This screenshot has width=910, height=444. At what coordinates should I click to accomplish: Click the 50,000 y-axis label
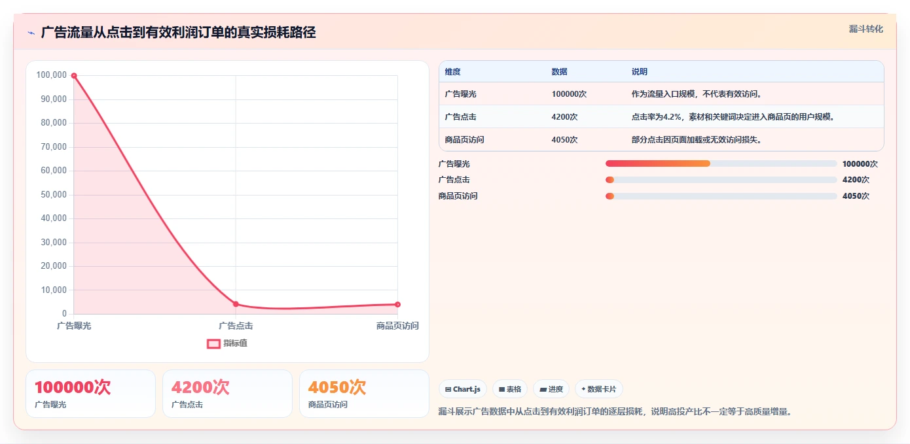[x=54, y=195]
